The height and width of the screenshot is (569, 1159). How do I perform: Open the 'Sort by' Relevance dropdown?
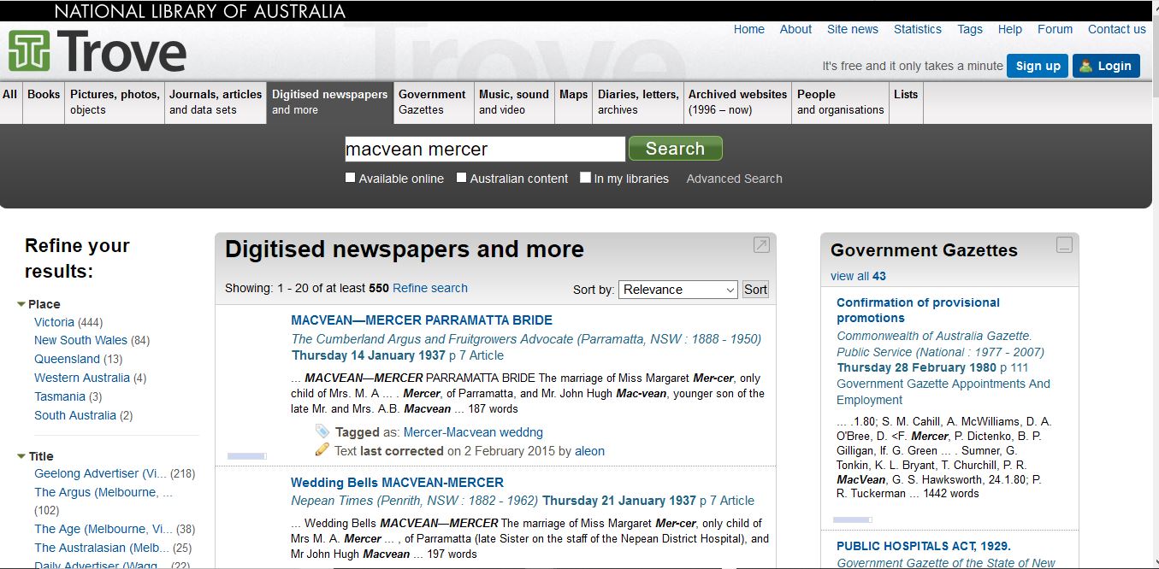(x=677, y=290)
